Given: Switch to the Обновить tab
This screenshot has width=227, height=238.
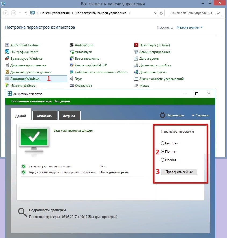Looking at the screenshot, I should coord(45,116).
